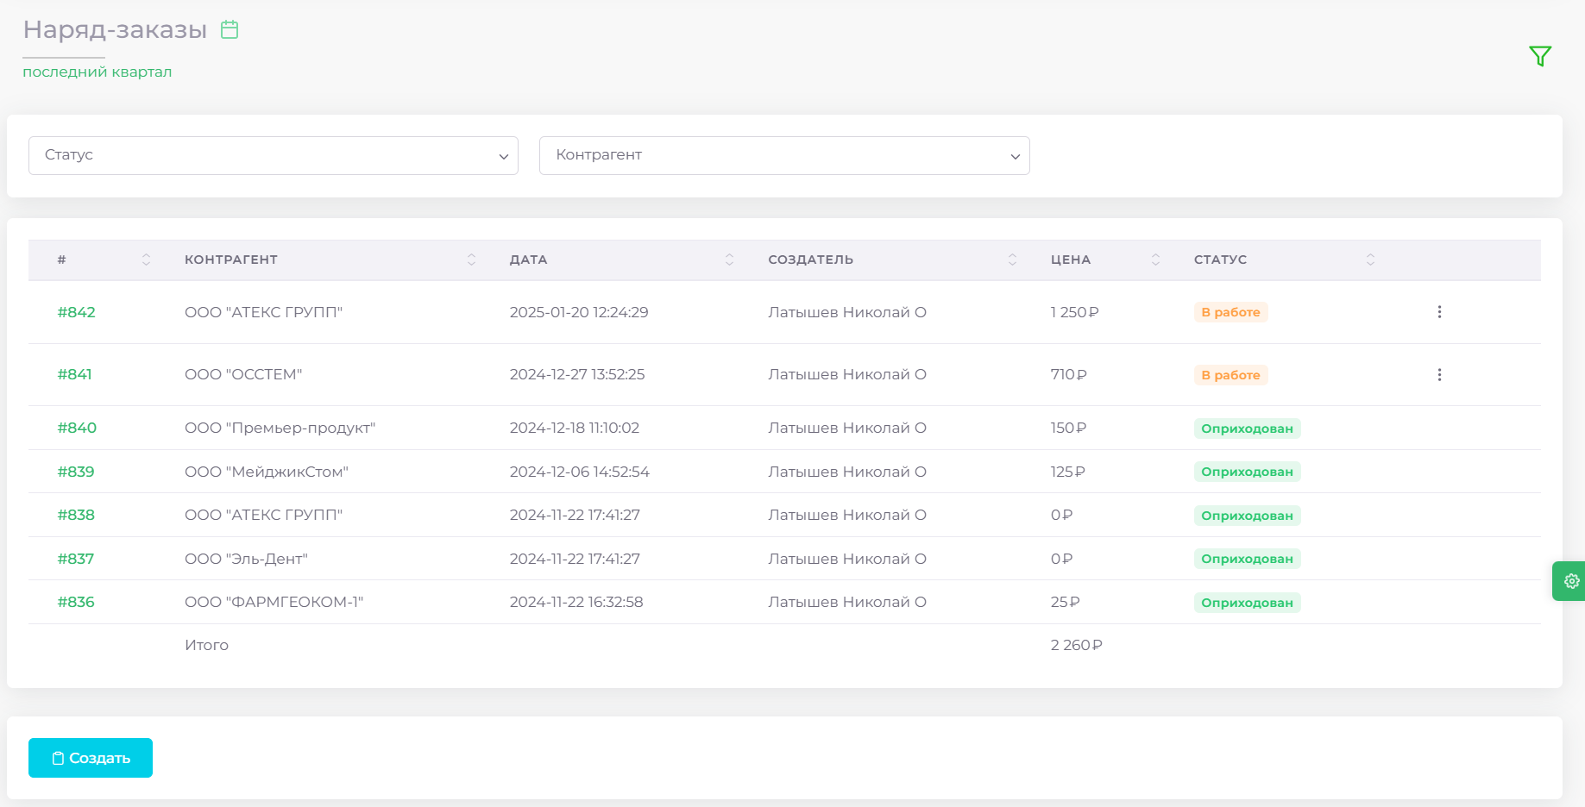The image size is (1585, 807).
Task: Open the calendar icon beside Наряд-заказы
Action: click(230, 29)
